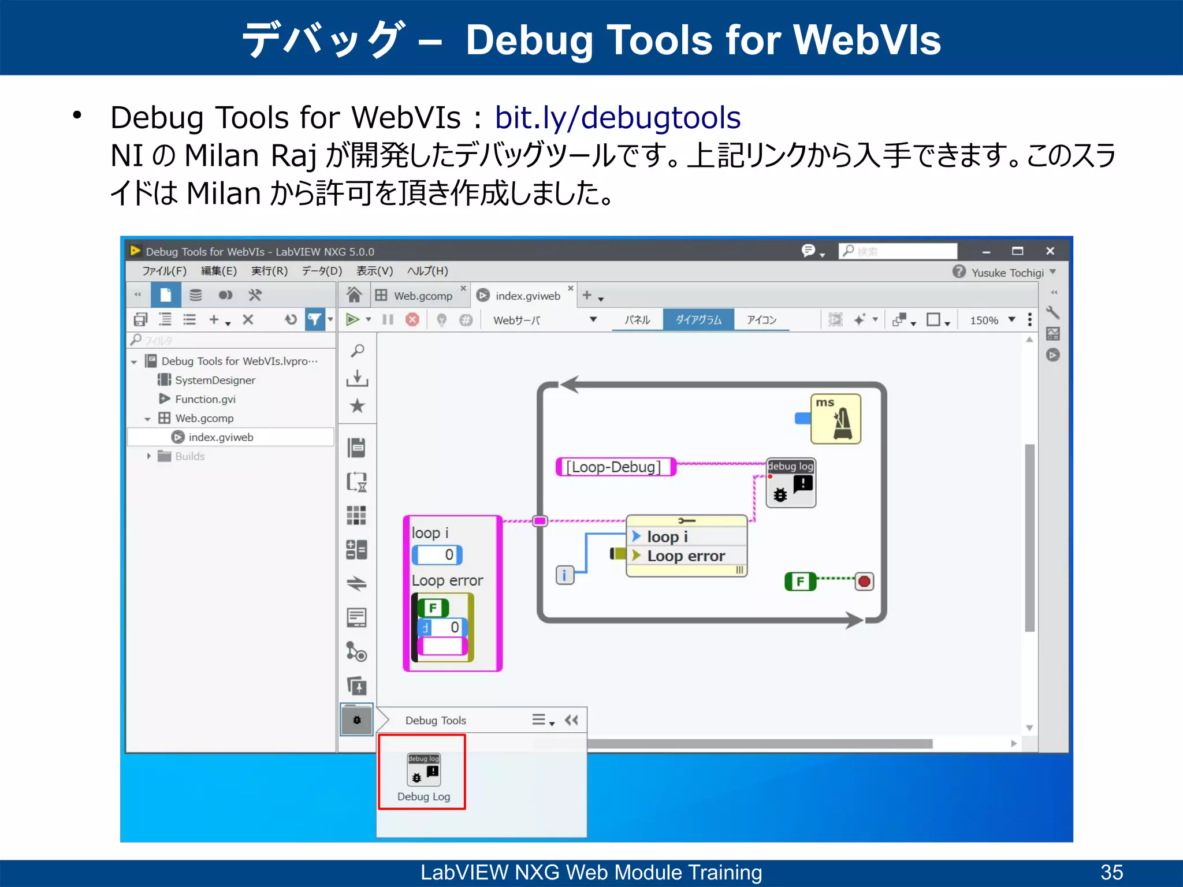Click the Run arrow button
This screenshot has width=1183, height=887.
tap(352, 319)
